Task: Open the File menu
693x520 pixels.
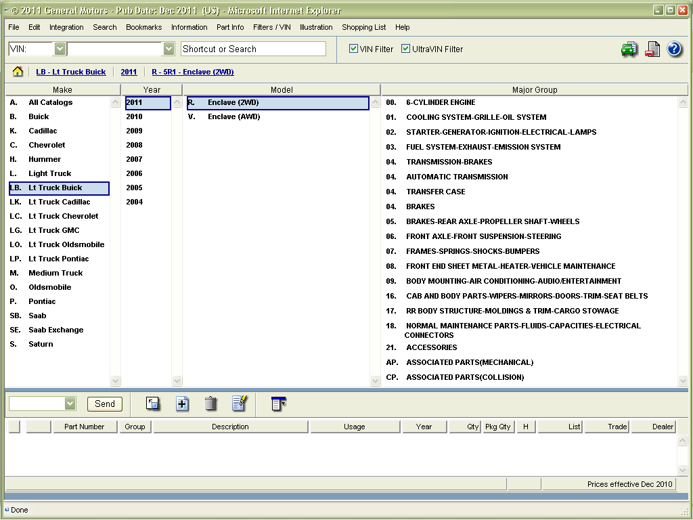Action: tap(14, 27)
